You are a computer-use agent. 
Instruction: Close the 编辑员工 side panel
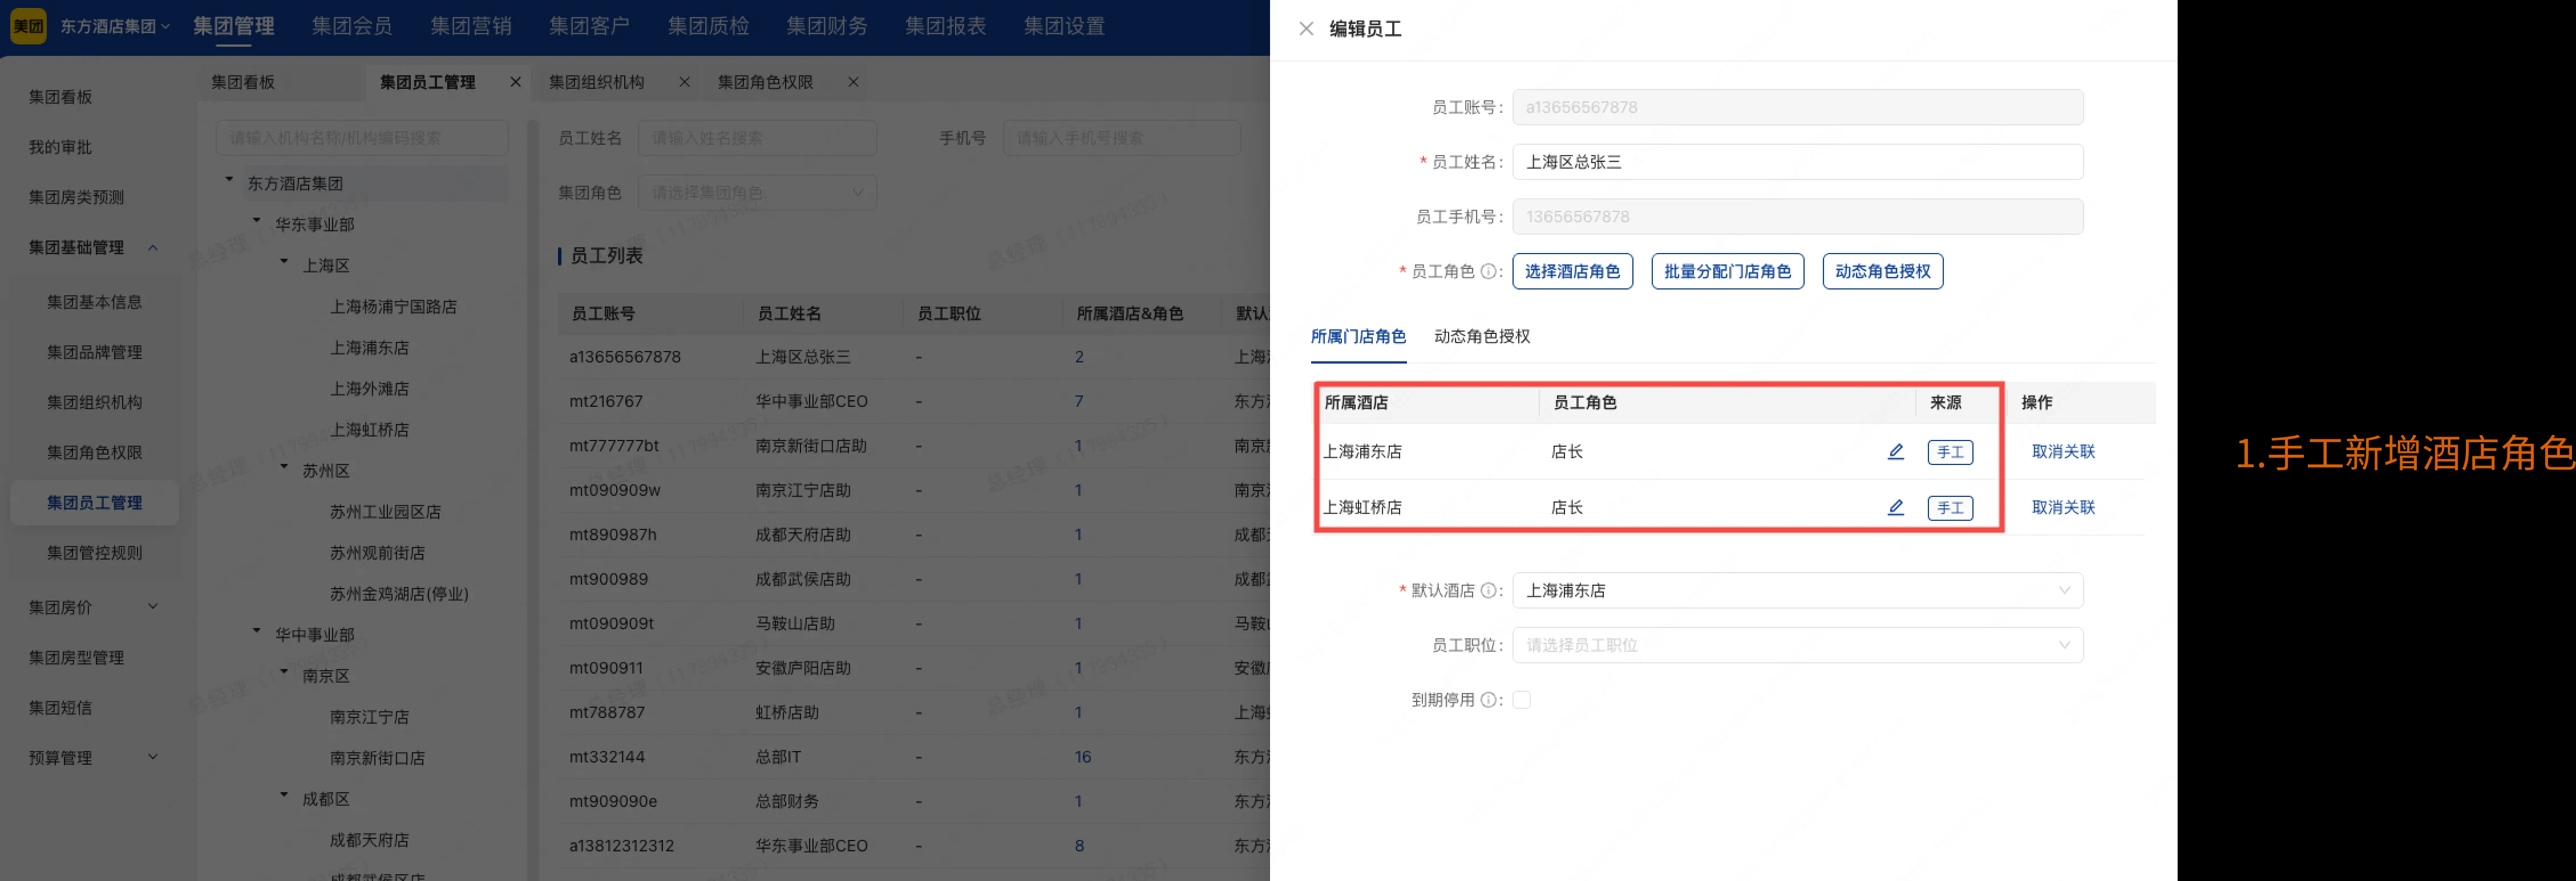pyautogui.click(x=1306, y=29)
